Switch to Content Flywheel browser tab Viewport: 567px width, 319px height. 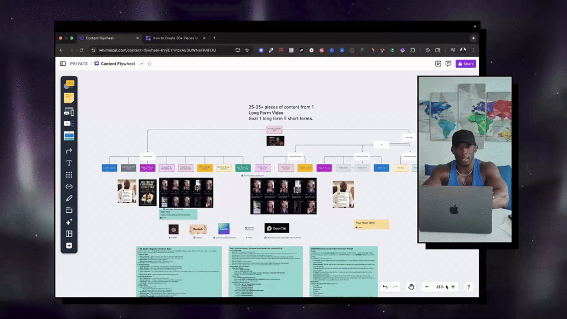tap(109, 38)
